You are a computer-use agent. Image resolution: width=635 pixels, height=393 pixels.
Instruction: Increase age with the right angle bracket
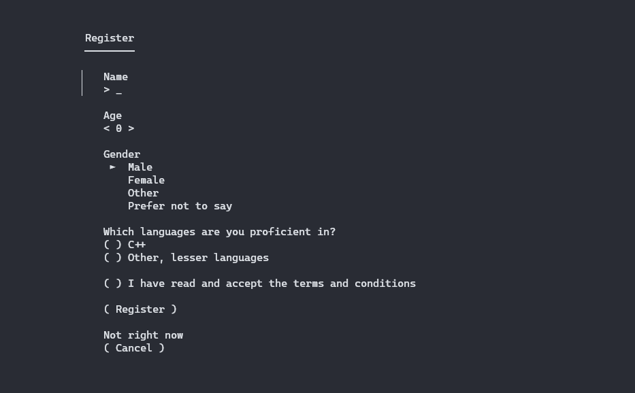[x=131, y=129]
